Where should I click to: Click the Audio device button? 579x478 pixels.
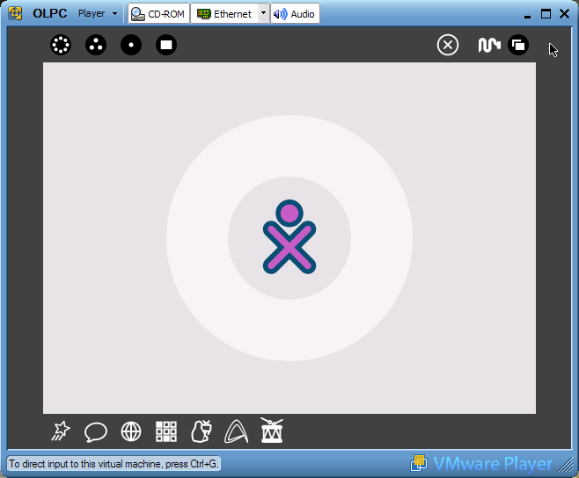[x=295, y=14]
